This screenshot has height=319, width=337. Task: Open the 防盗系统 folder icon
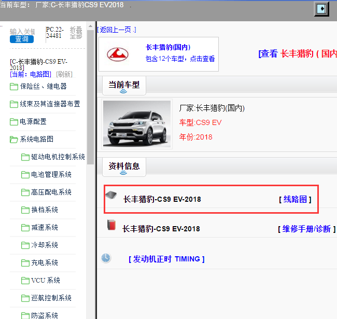25,315
